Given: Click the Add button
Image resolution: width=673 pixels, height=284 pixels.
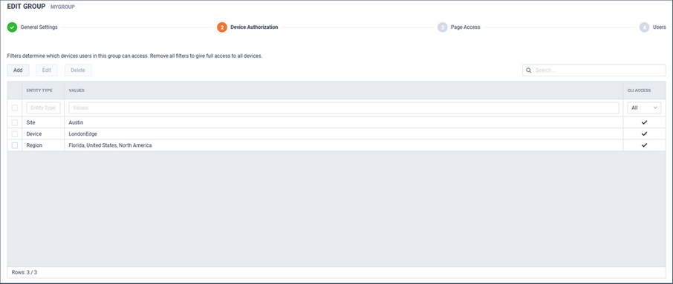Looking at the screenshot, I should (x=18, y=70).
